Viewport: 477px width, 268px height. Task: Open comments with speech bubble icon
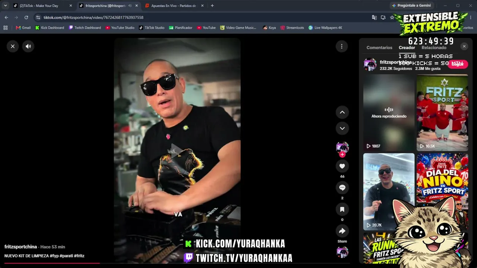(x=342, y=188)
